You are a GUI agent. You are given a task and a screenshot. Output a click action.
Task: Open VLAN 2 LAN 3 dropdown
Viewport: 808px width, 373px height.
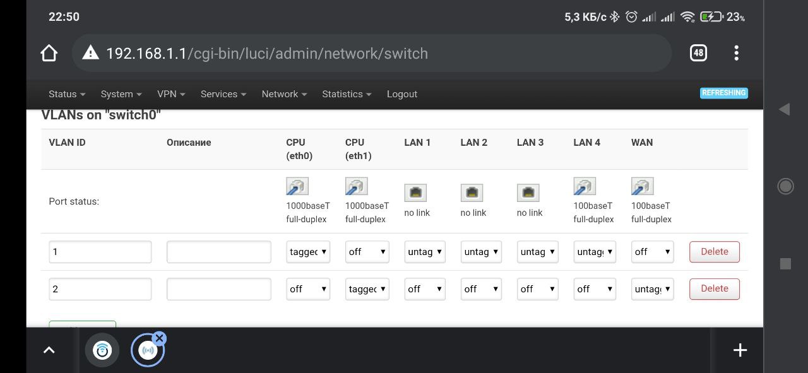tap(537, 289)
